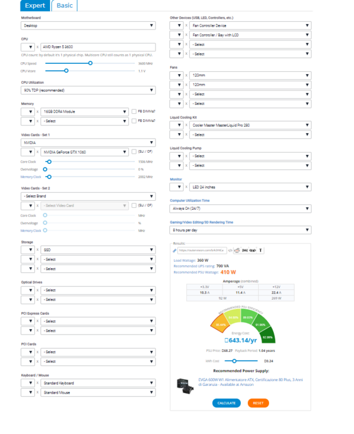Switch to the Basic tab

65,5
